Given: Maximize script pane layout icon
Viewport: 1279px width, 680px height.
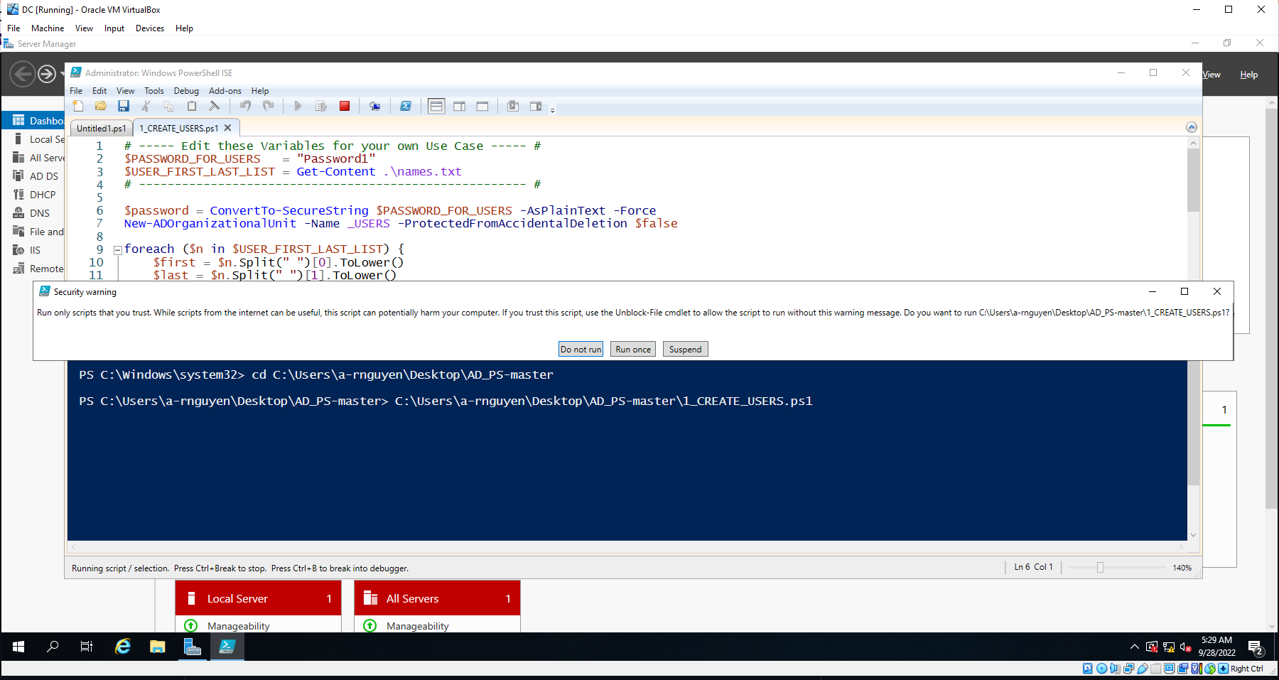Looking at the screenshot, I should point(482,107).
